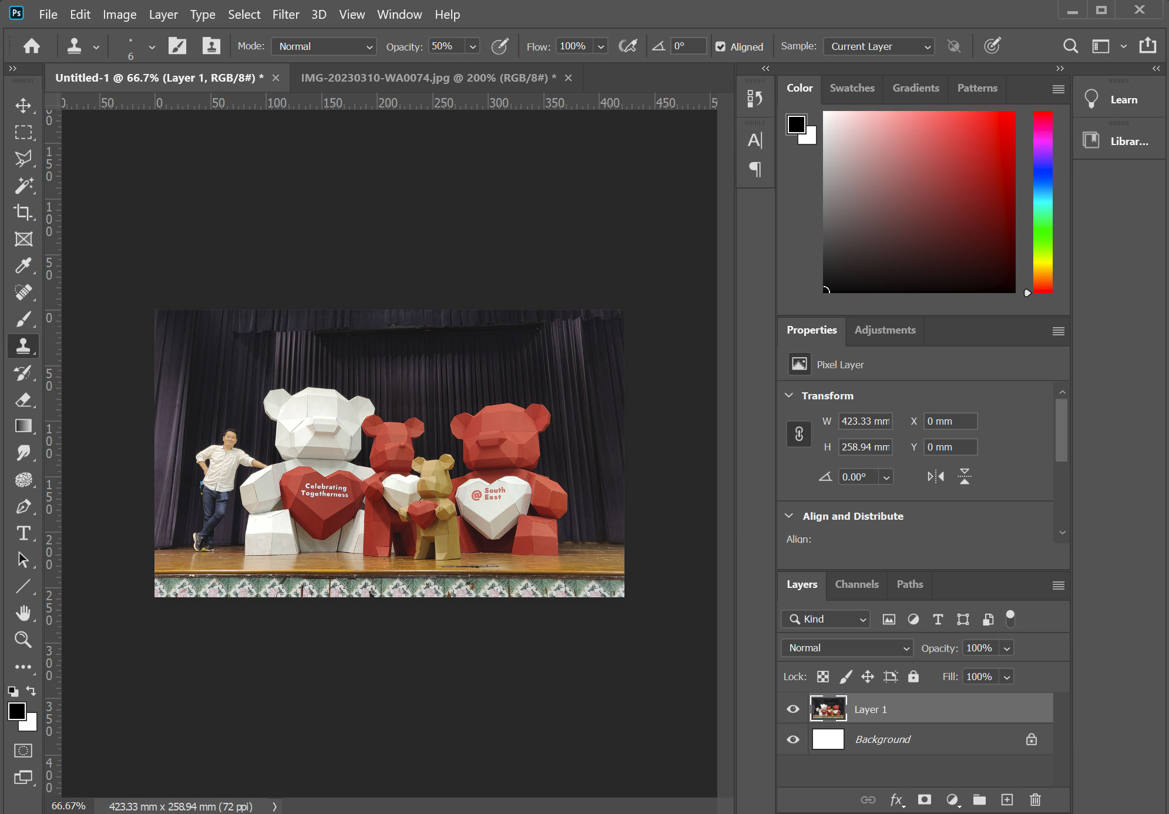
Task: Select the Horizontal Type tool
Action: [x=23, y=533]
